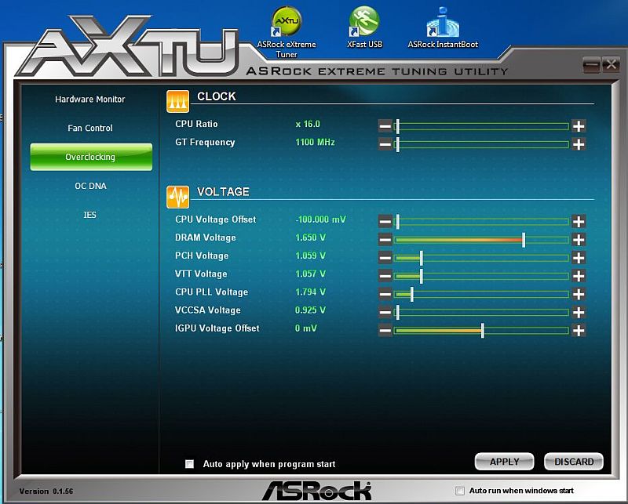Click the CPU Voltage Offset slider
This screenshot has width=628, height=504.
(481, 222)
